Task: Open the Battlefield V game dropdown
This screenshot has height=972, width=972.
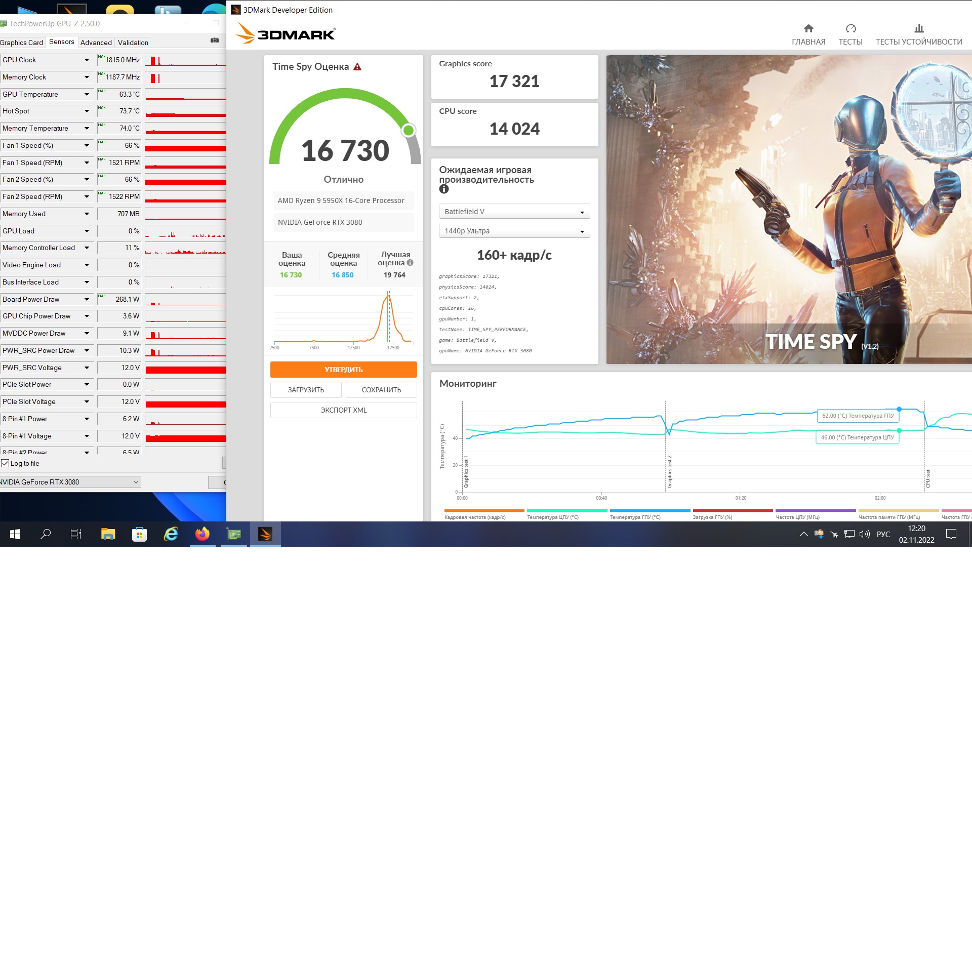Action: 514,212
